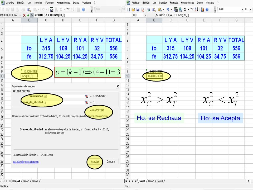The image size is (253, 190).
Task: Click Help question icon in left window toolbar
Action: (x=84, y=9)
